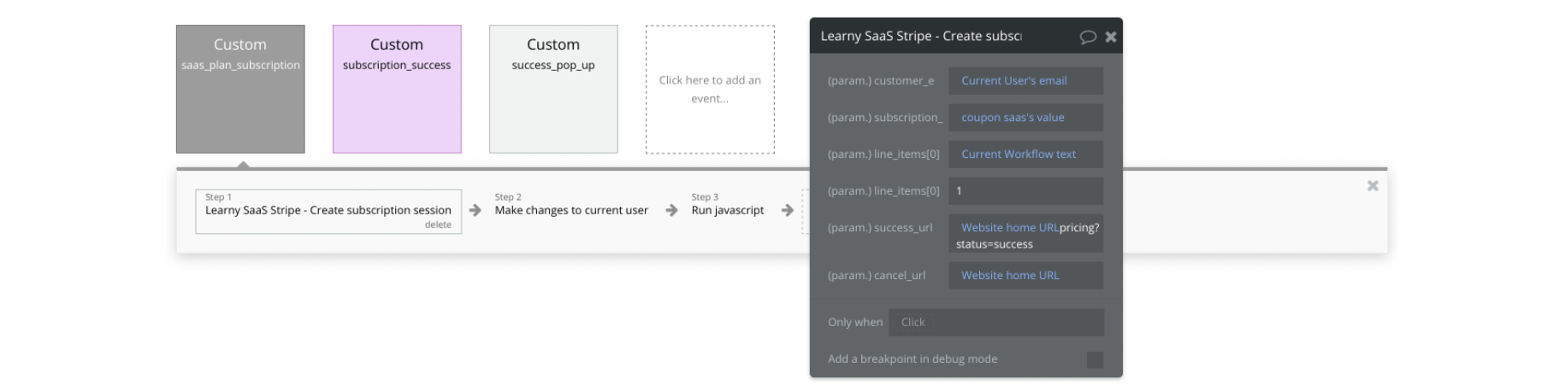Close the Create subscription property panel
The height and width of the screenshot is (391, 1565).
1110,37
